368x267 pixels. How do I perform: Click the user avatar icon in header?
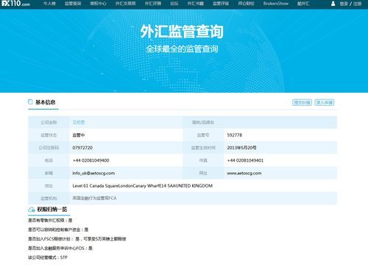(333, 4)
